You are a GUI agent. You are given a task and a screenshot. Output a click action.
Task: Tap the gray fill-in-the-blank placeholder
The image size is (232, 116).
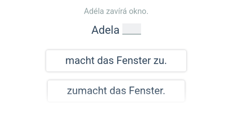[x=132, y=29]
